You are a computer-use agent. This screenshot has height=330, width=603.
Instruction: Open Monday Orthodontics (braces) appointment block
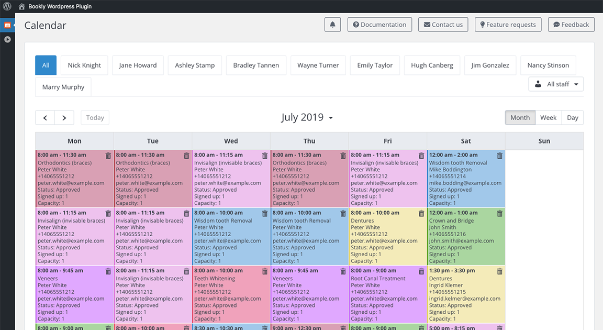75,179
